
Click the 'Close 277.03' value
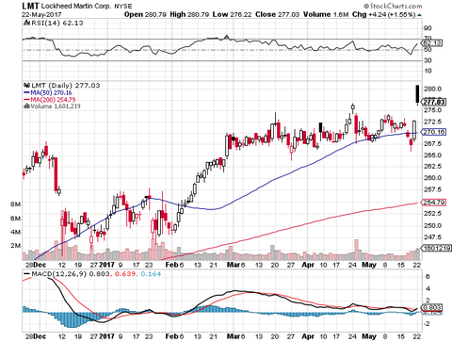(277, 14)
